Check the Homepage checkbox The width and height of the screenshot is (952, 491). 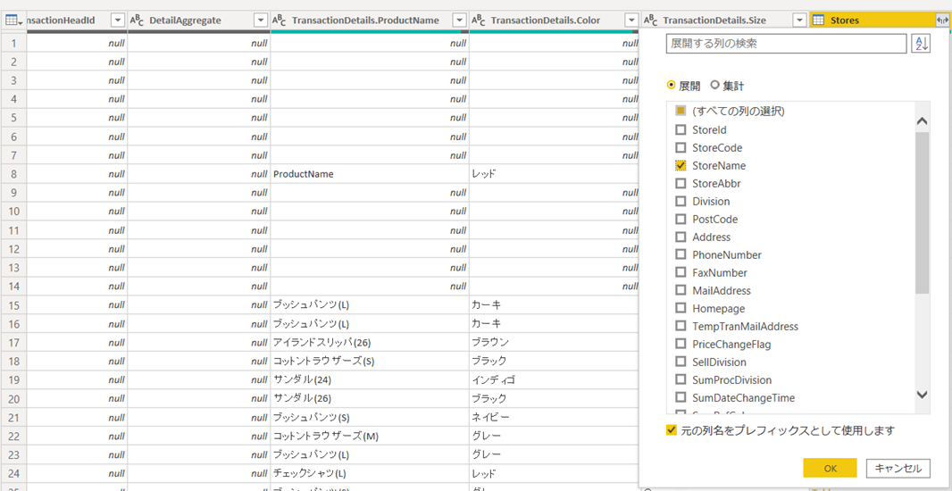click(x=681, y=308)
